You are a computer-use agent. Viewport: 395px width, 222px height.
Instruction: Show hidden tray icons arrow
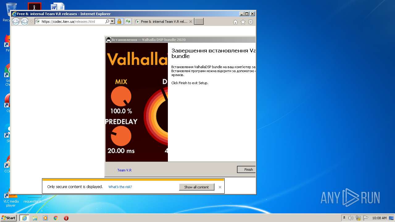point(344,218)
